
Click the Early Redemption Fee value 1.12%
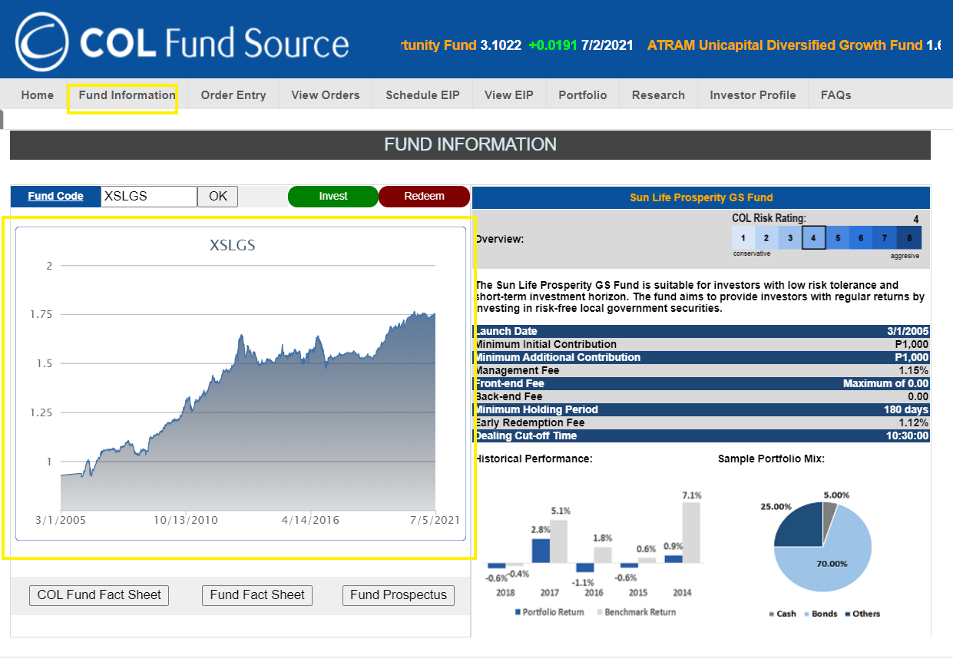tap(913, 422)
